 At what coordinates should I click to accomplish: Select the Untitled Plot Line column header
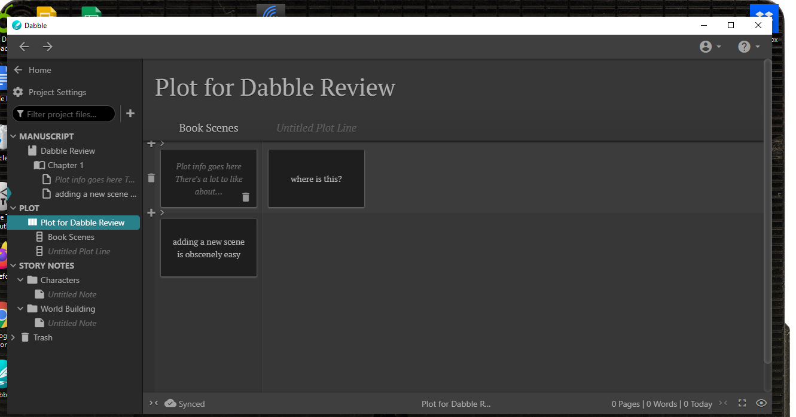[316, 128]
